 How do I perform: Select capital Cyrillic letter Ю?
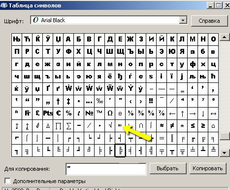click(172, 52)
